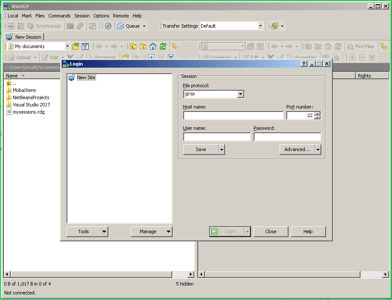Click the local New Folder icon
This screenshot has width=392, height=300.
coord(126,57)
